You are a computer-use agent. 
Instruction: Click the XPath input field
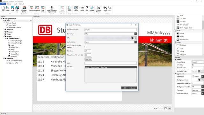point(111,63)
